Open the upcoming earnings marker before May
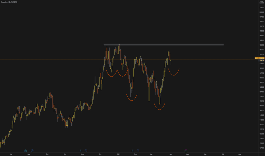 [186, 151]
